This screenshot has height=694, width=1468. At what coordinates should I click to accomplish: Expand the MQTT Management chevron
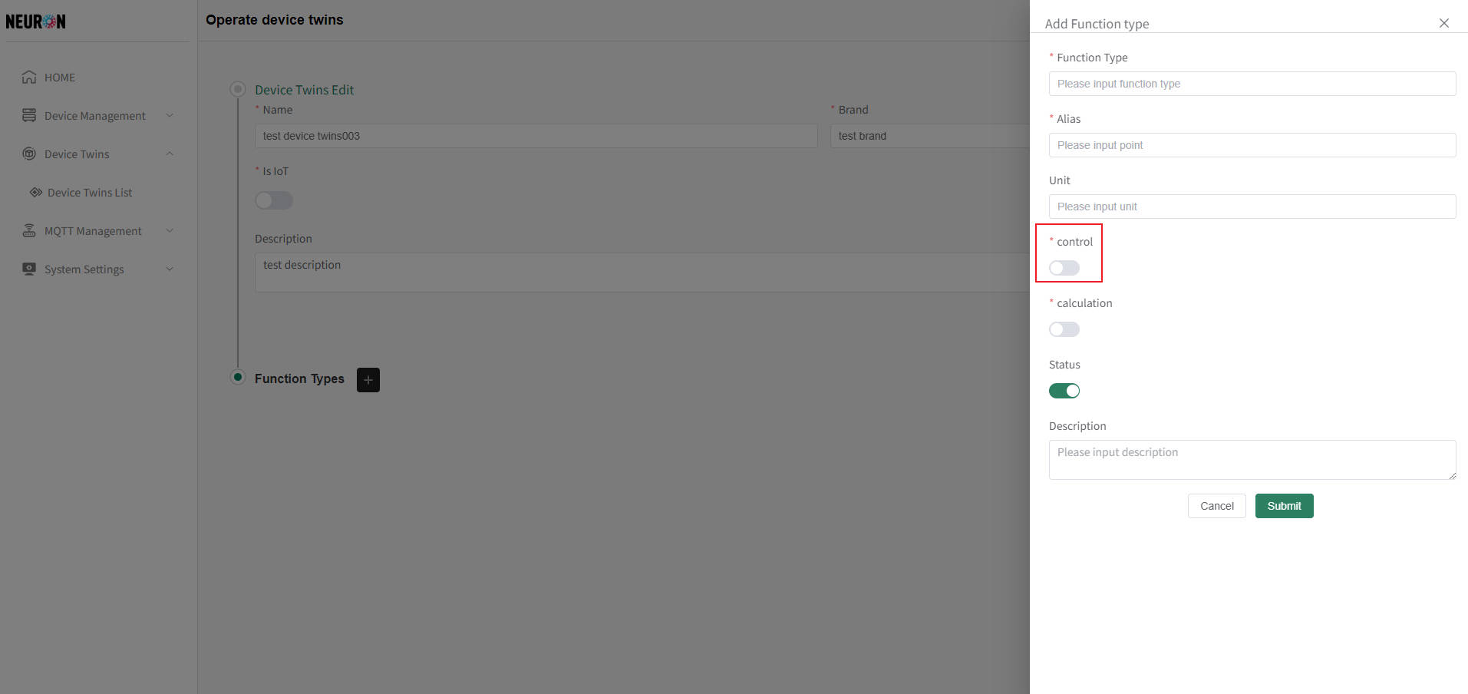pyautogui.click(x=170, y=230)
